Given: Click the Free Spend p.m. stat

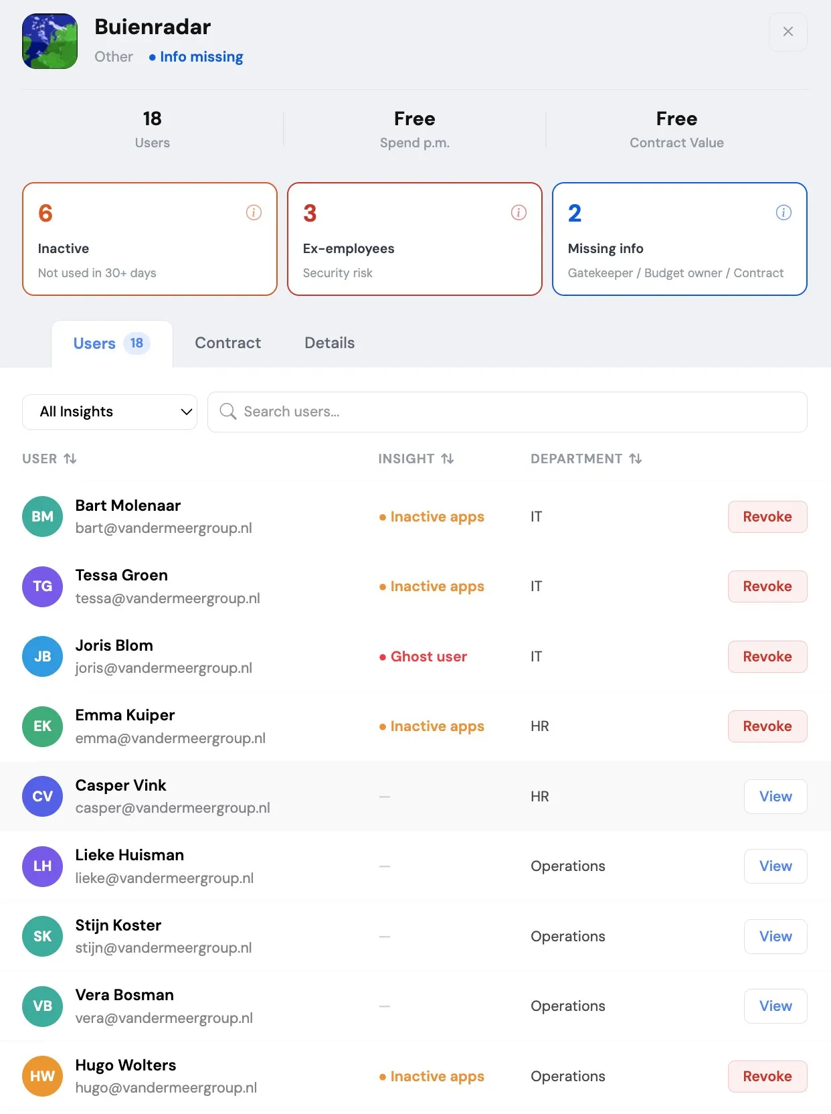Looking at the screenshot, I should tap(415, 129).
